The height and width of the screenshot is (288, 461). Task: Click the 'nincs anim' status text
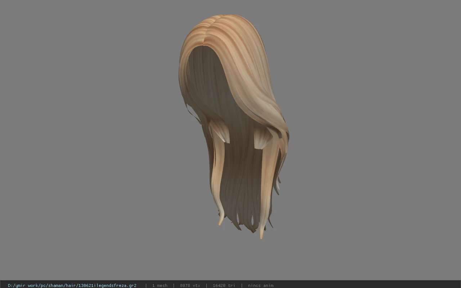pos(261,285)
